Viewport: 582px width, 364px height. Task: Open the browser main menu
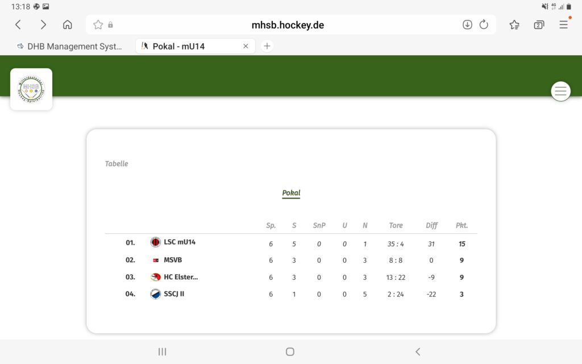(563, 24)
